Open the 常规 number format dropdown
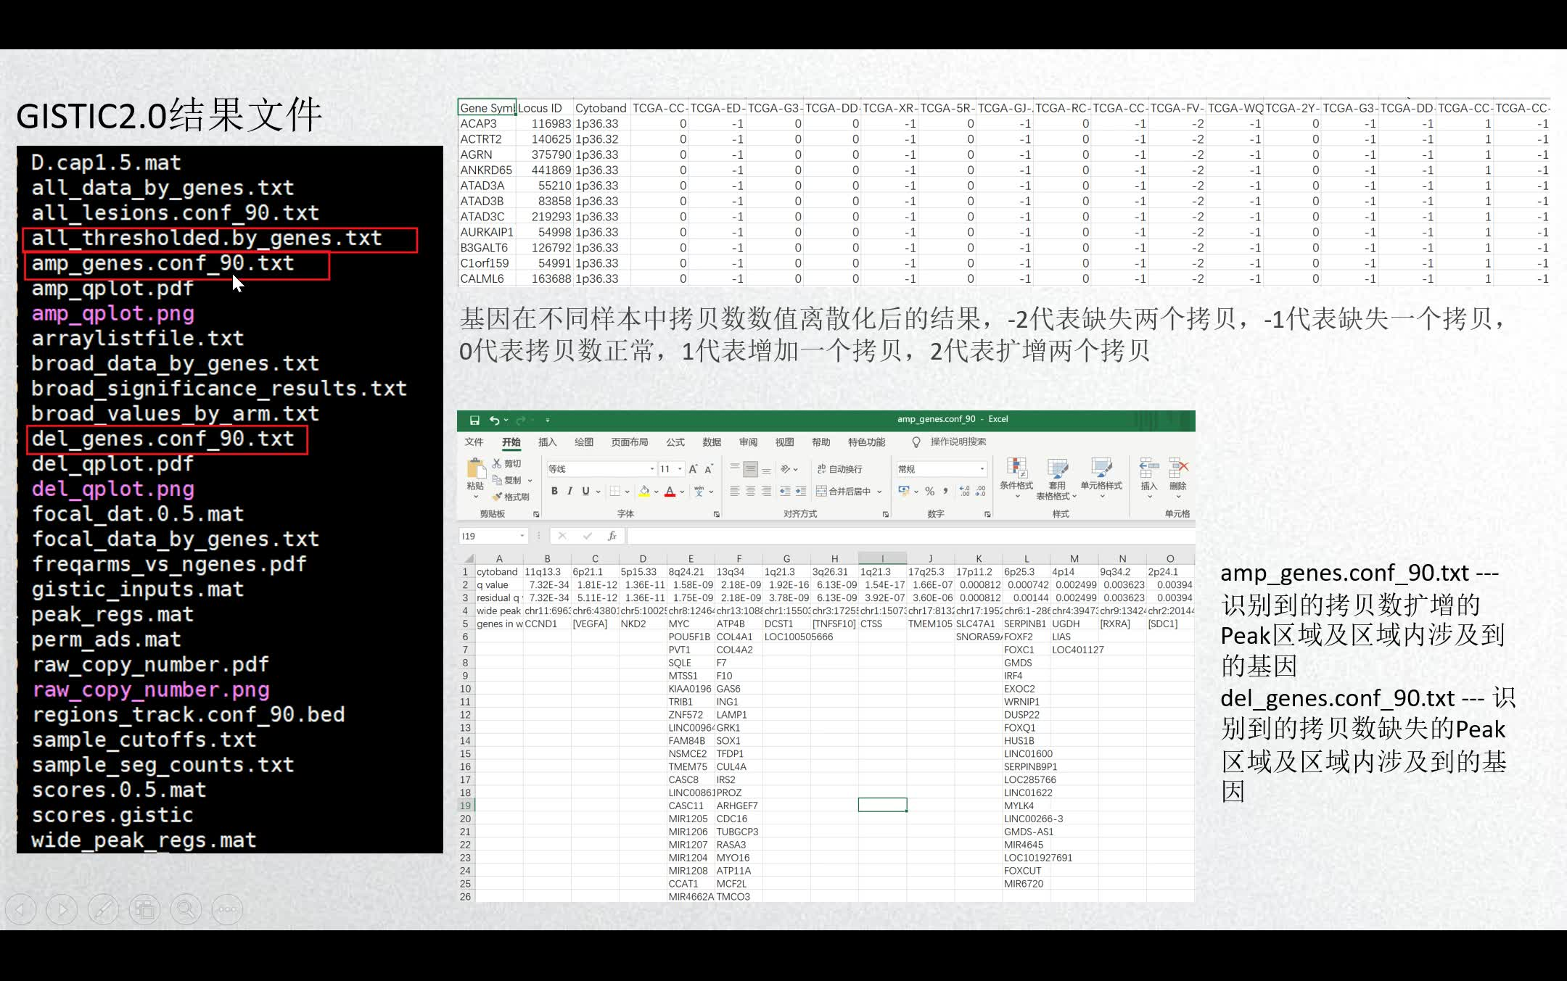The image size is (1567, 981). [982, 469]
